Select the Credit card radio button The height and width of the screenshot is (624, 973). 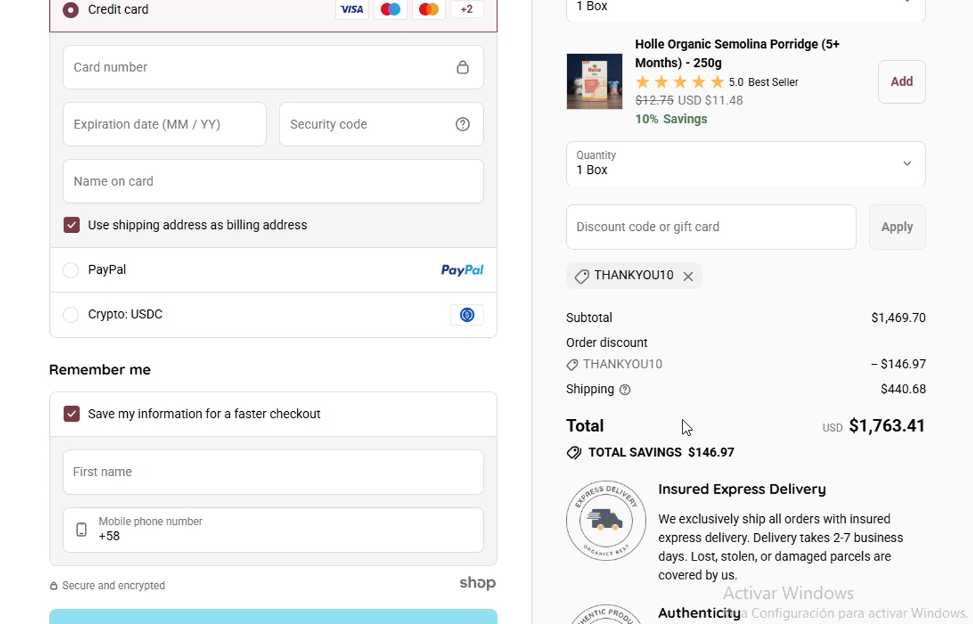point(71,10)
